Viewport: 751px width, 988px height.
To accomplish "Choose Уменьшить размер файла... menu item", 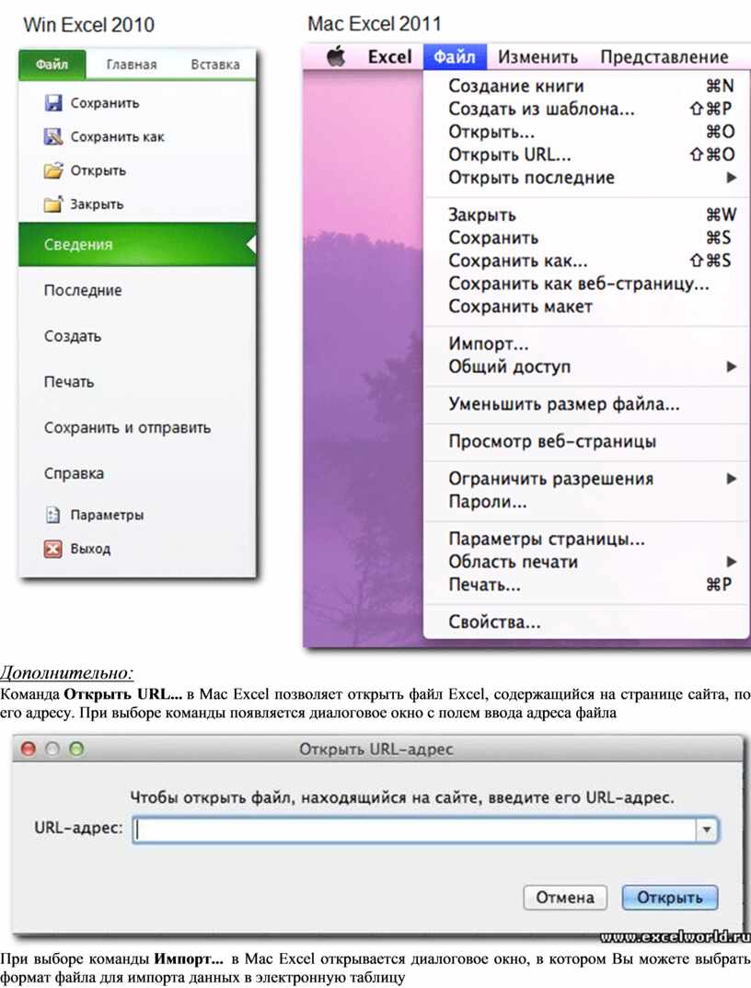I will 586,404.
